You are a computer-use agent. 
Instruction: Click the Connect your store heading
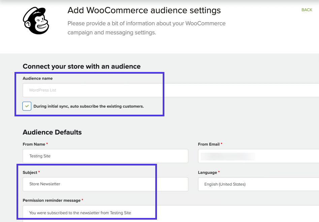[82, 66]
